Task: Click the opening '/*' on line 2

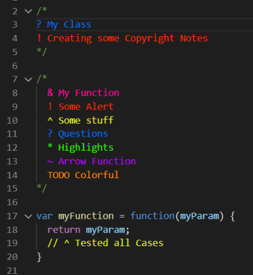Action: [42, 11]
